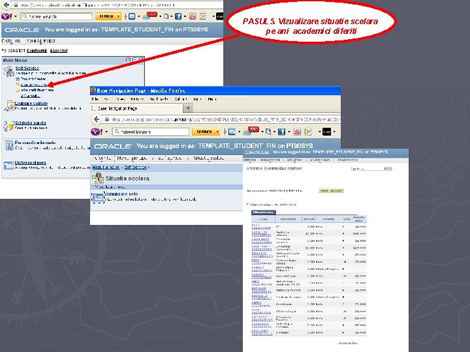Focus the Yahoo Search box in the background window

pyautogui.click(x=56, y=16)
